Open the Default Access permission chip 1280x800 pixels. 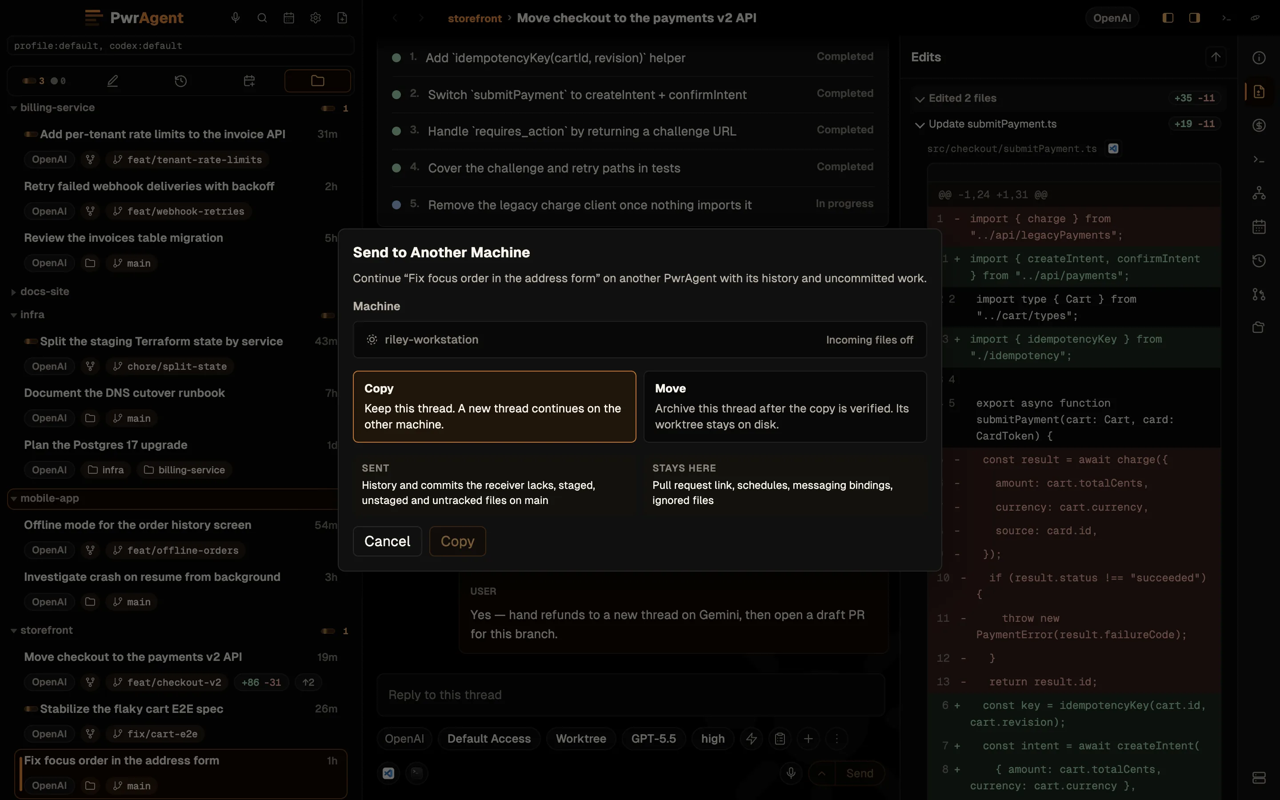(489, 739)
